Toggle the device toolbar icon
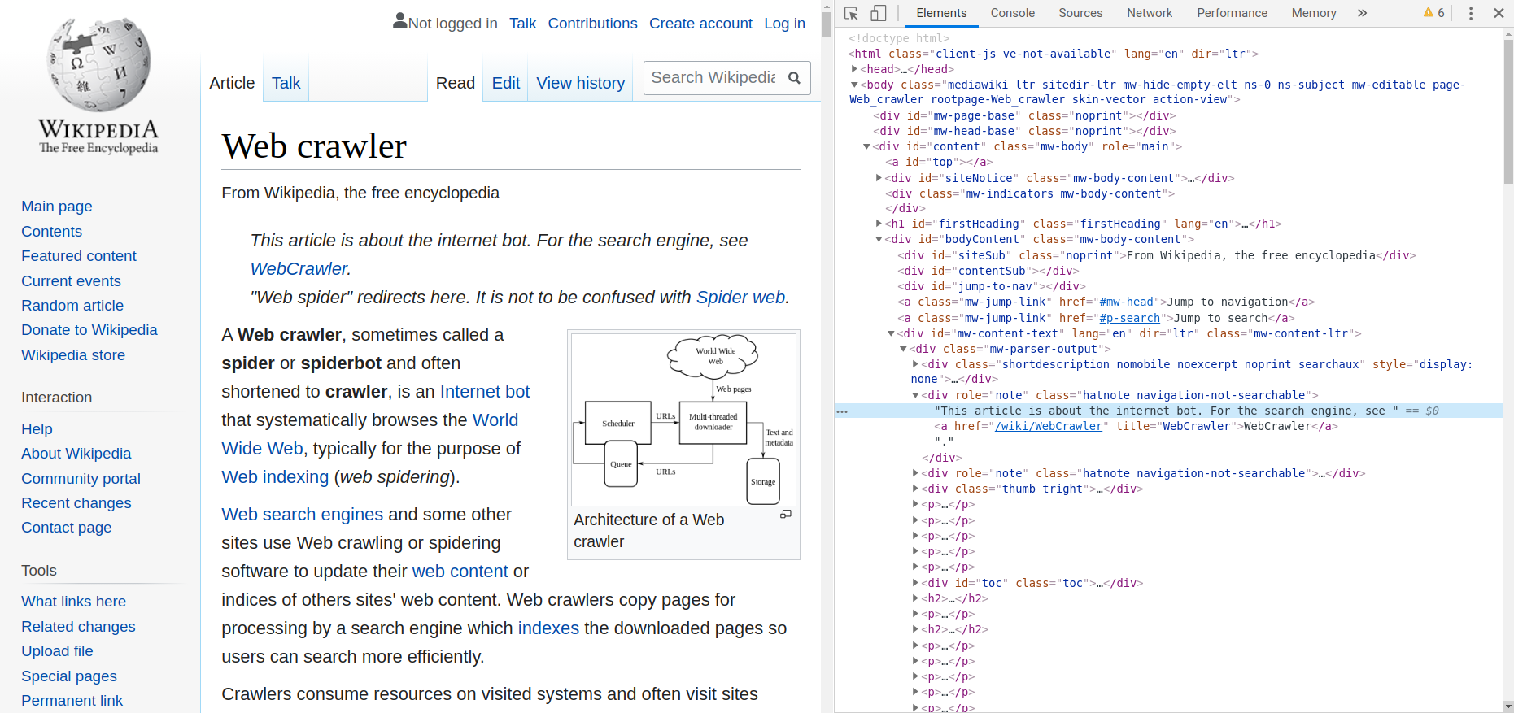 point(879,13)
